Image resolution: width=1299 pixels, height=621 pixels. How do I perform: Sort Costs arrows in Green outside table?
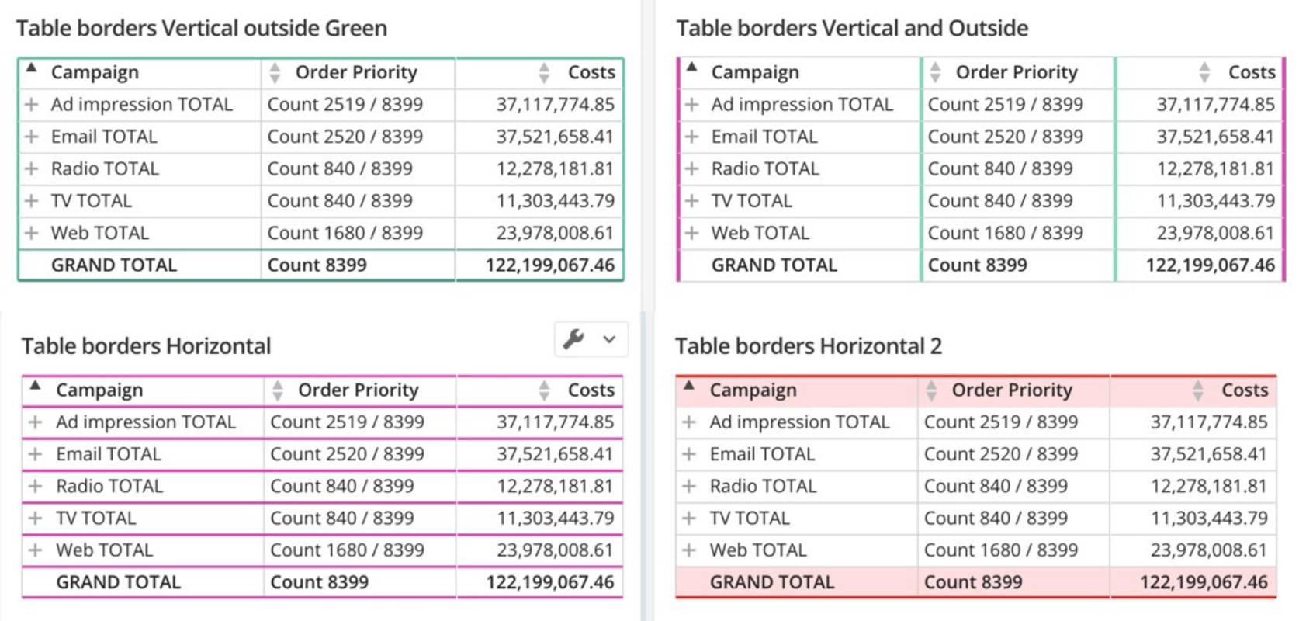click(x=544, y=73)
